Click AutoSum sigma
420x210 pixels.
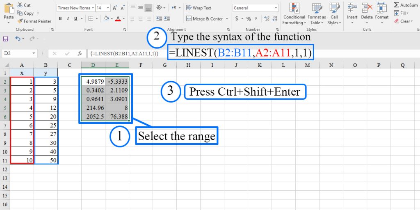point(406,5)
